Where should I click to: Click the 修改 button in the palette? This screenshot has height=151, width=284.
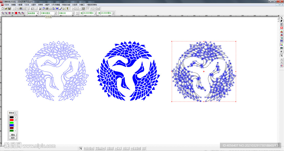tap(13, 138)
